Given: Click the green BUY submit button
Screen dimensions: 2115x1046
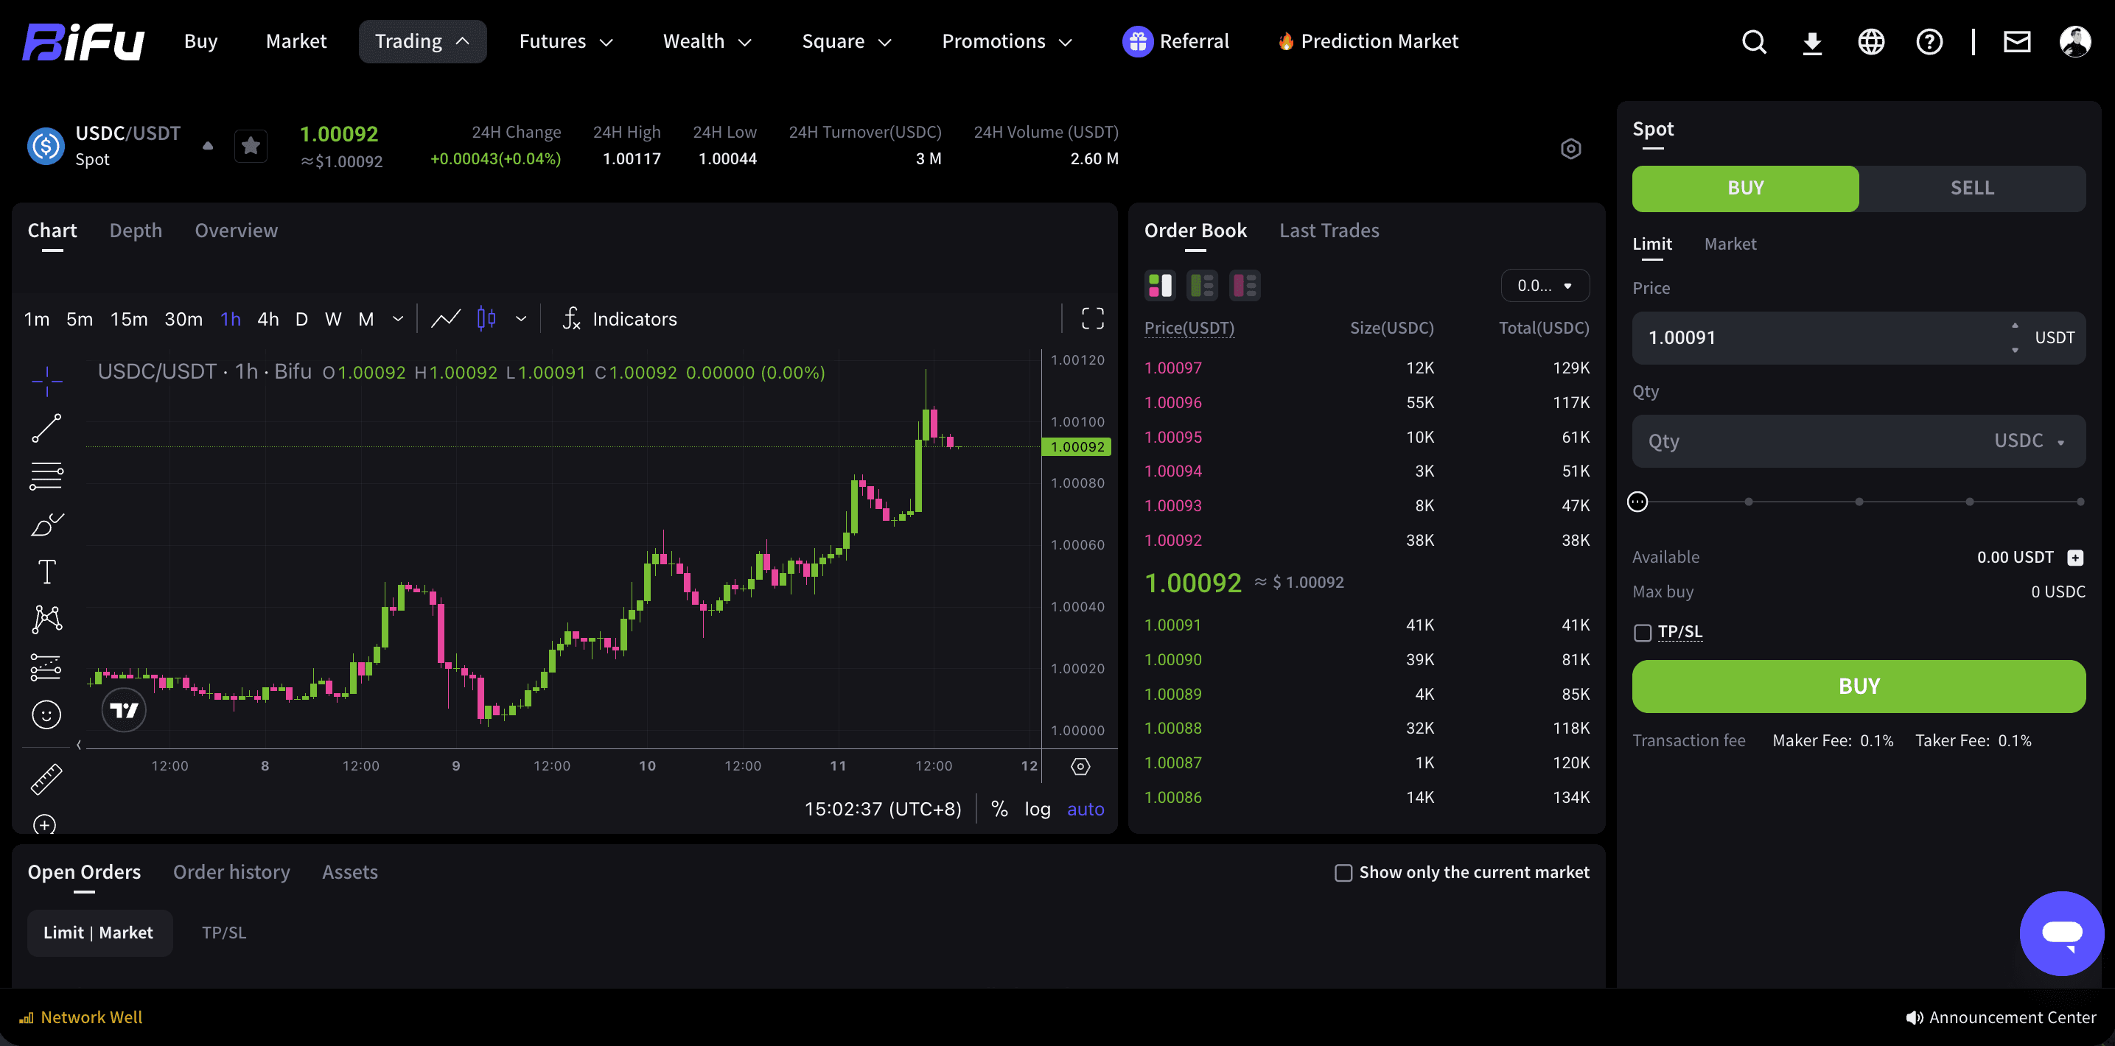Looking at the screenshot, I should [1859, 687].
